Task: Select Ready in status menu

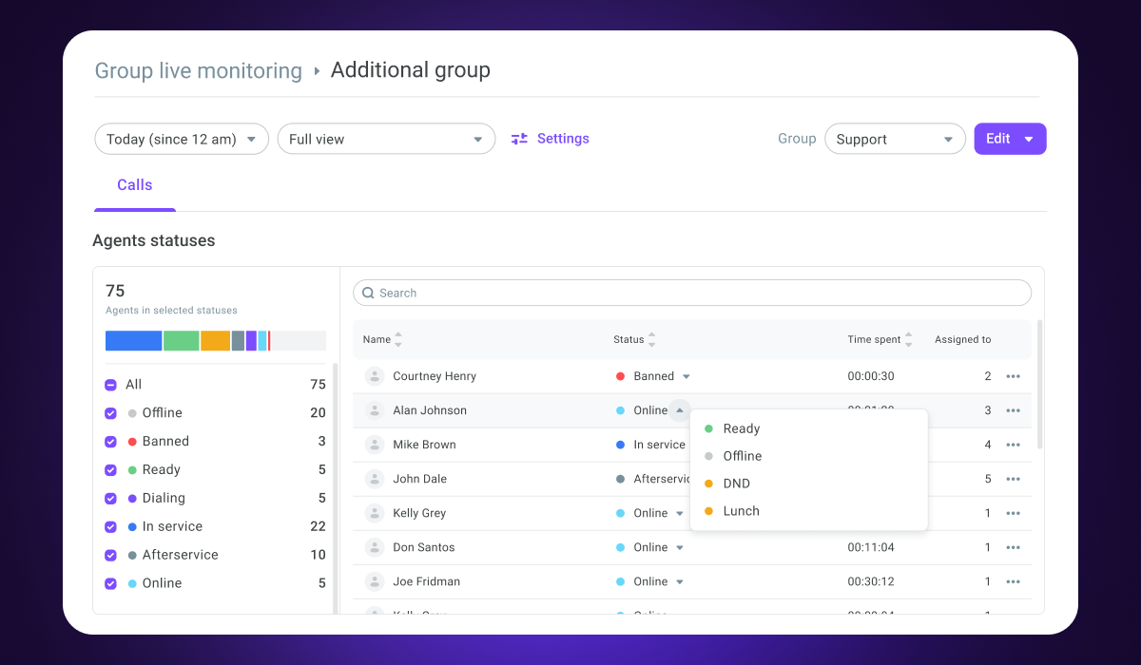Action: point(808,428)
